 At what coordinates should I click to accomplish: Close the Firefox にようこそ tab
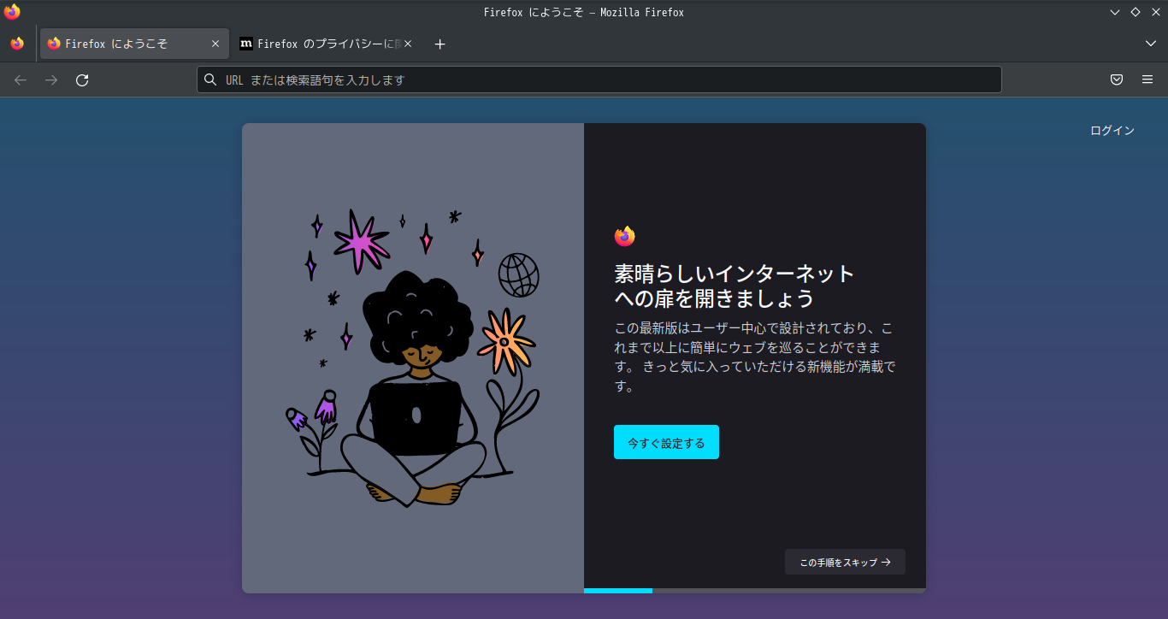point(215,44)
